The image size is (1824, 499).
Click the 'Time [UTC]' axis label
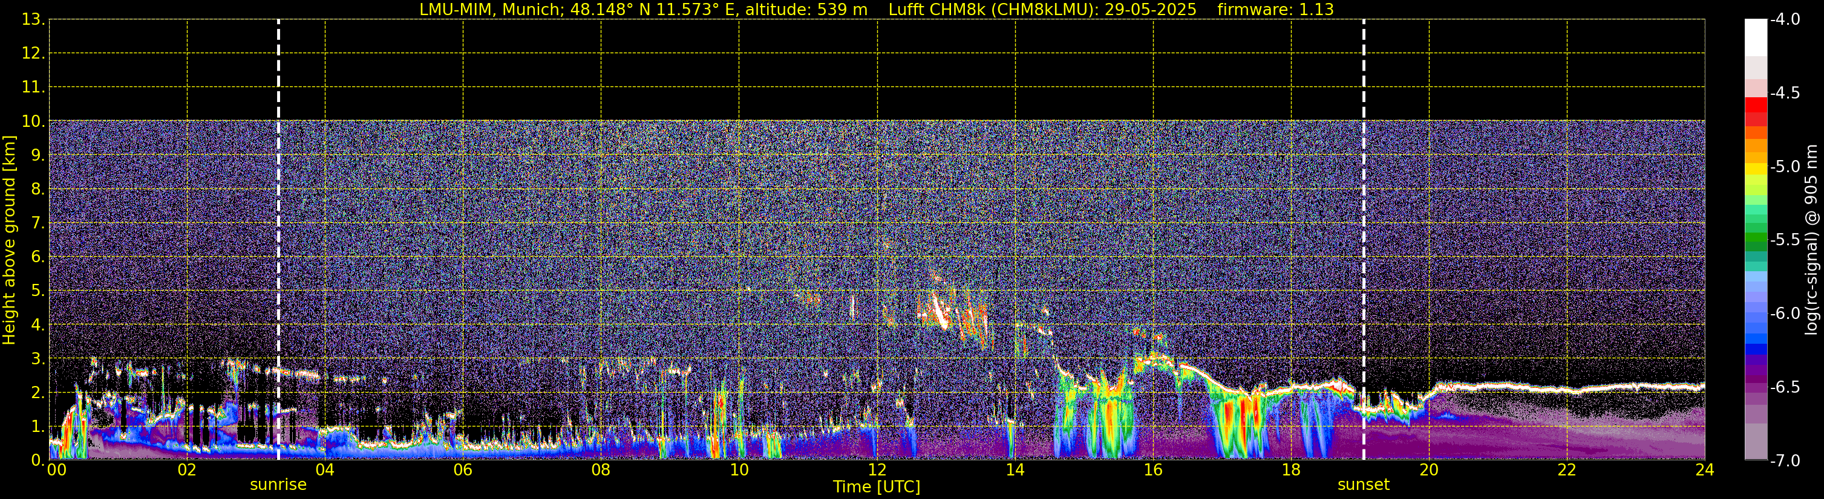tap(877, 487)
